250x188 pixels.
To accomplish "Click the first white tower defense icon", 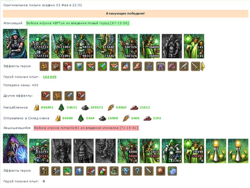I will point(216,151).
